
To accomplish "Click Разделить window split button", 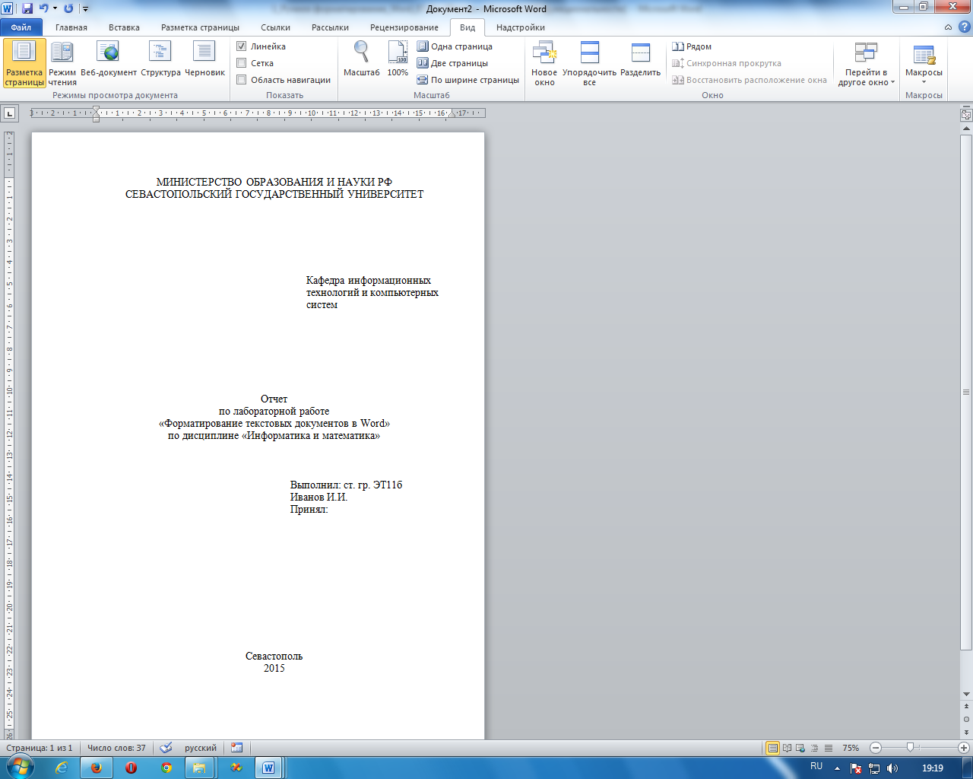I will click(x=640, y=59).
